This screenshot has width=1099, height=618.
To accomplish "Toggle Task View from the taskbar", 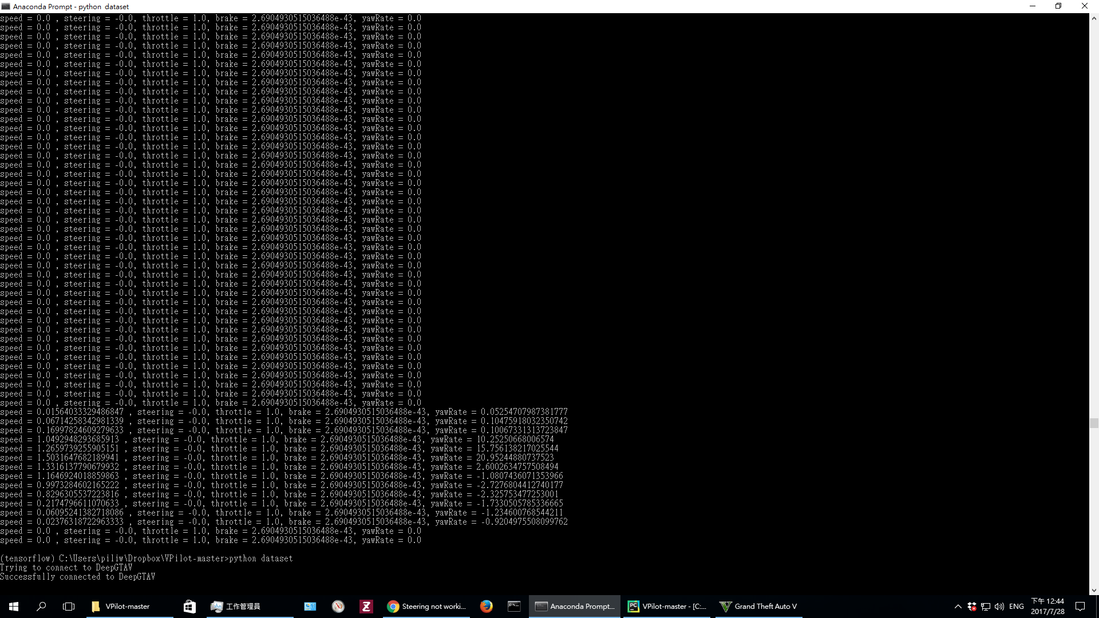I will 69,607.
